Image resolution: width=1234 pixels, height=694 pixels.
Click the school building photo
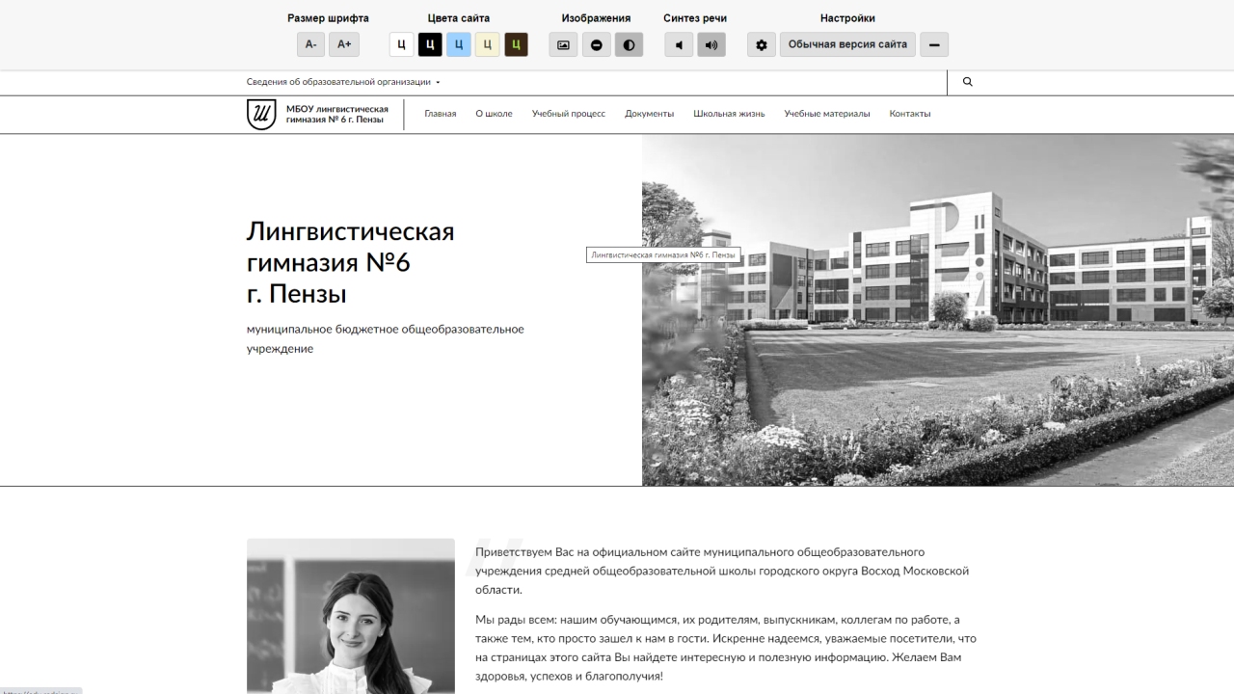(x=938, y=309)
